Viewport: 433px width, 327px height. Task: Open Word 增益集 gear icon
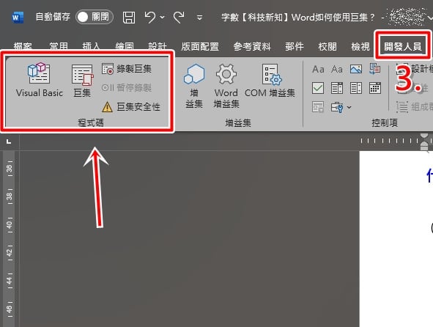tap(226, 86)
